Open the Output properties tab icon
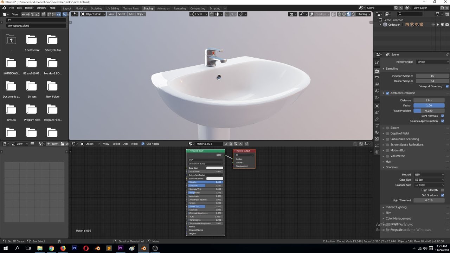This screenshot has width=450, height=253. [377, 78]
